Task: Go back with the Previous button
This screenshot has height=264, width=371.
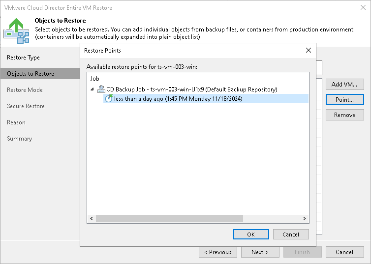Action: coord(218,252)
